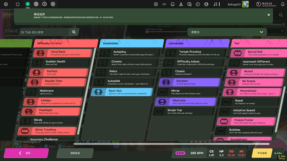Open the SakuyoCir user avatar
This screenshot has height=161, width=287.
(x=245, y=4)
